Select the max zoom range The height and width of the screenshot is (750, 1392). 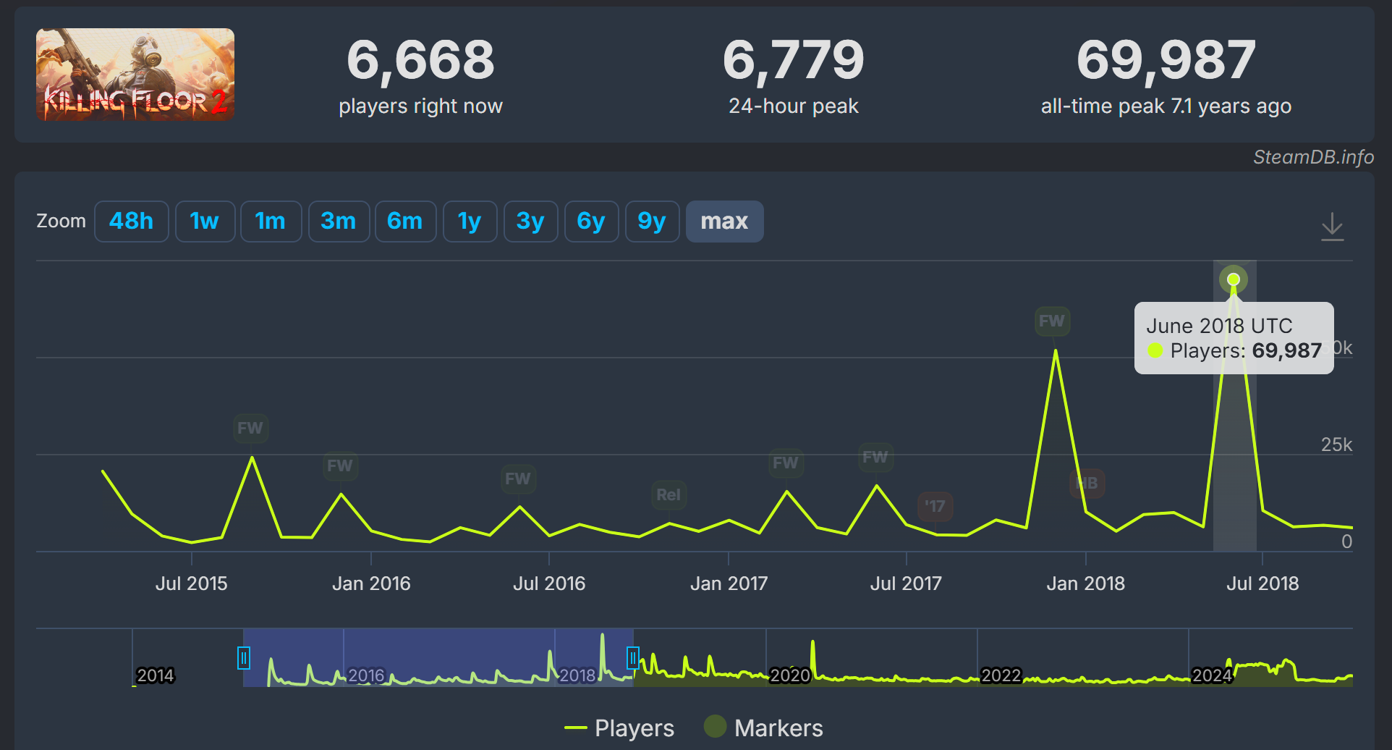(x=724, y=221)
